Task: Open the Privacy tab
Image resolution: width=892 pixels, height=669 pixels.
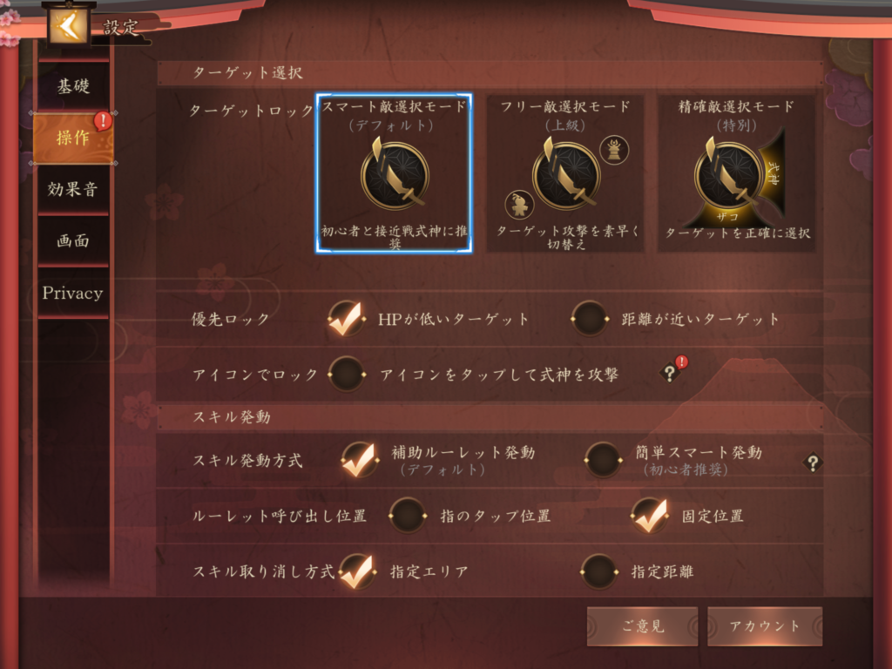Action: 73,293
